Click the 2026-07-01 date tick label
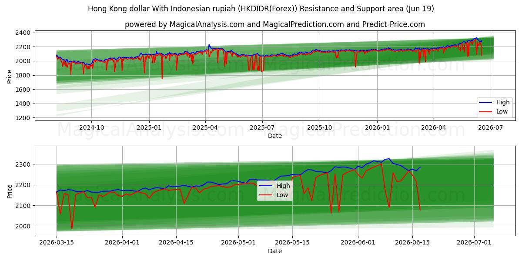The height and width of the screenshot is (261, 522). 474,243
